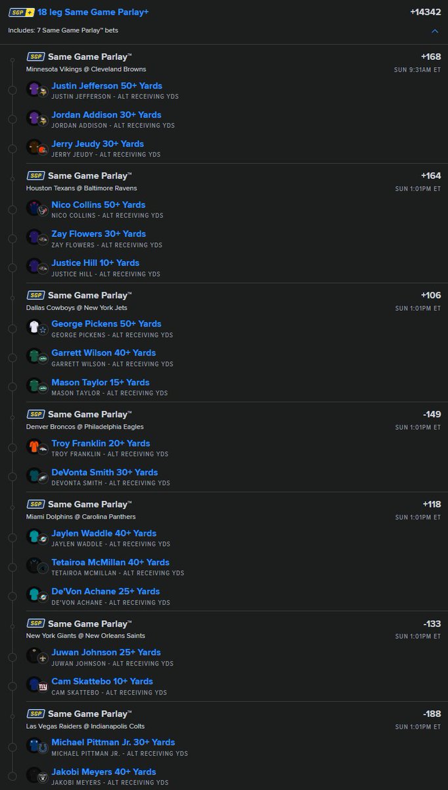Click Mason Taylor's jersey icon
The height and width of the screenshot is (790, 448).
point(34,385)
